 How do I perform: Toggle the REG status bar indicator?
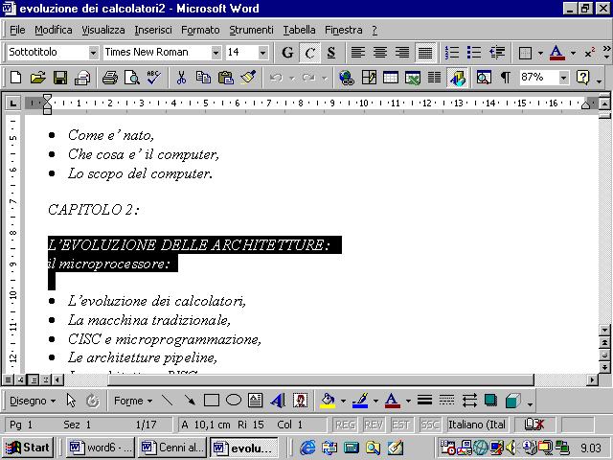pyautogui.click(x=346, y=425)
